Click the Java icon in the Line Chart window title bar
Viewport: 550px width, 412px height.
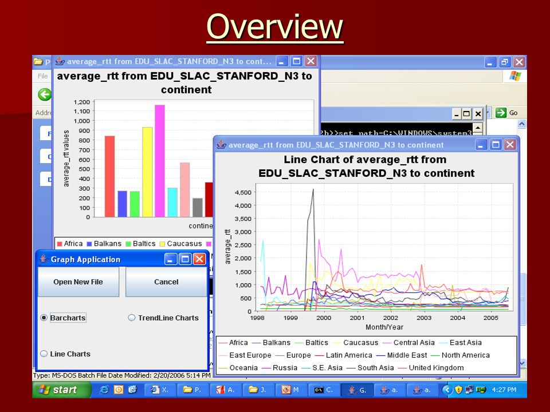tap(221, 145)
